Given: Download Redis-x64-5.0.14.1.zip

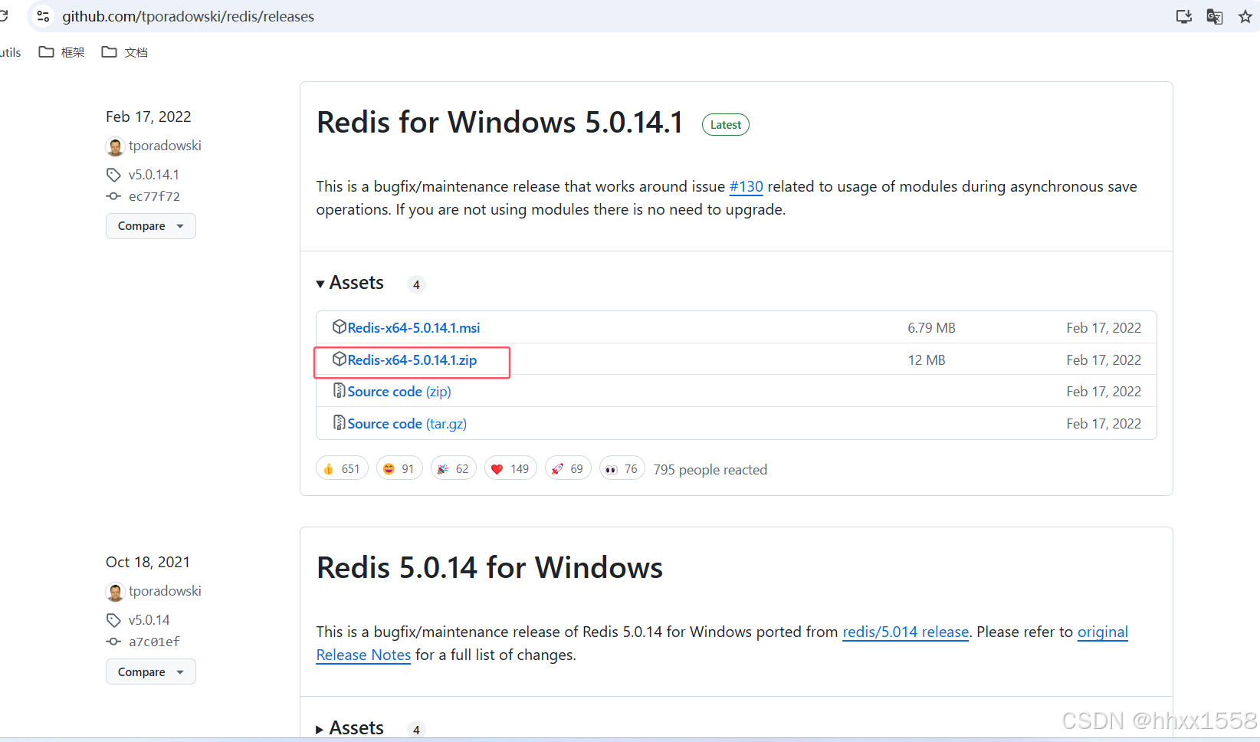Looking at the screenshot, I should click(412, 360).
